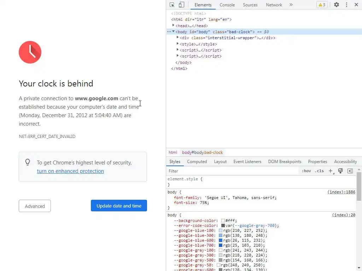Click Update date and time button
The image size is (362, 271).
tap(119, 206)
